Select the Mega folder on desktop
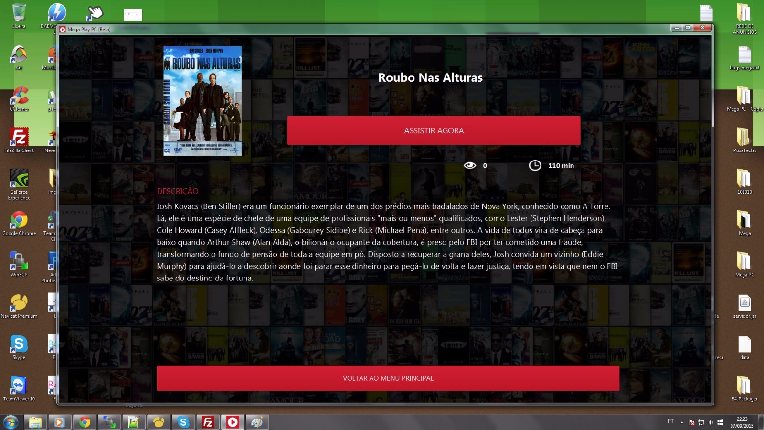 click(744, 223)
